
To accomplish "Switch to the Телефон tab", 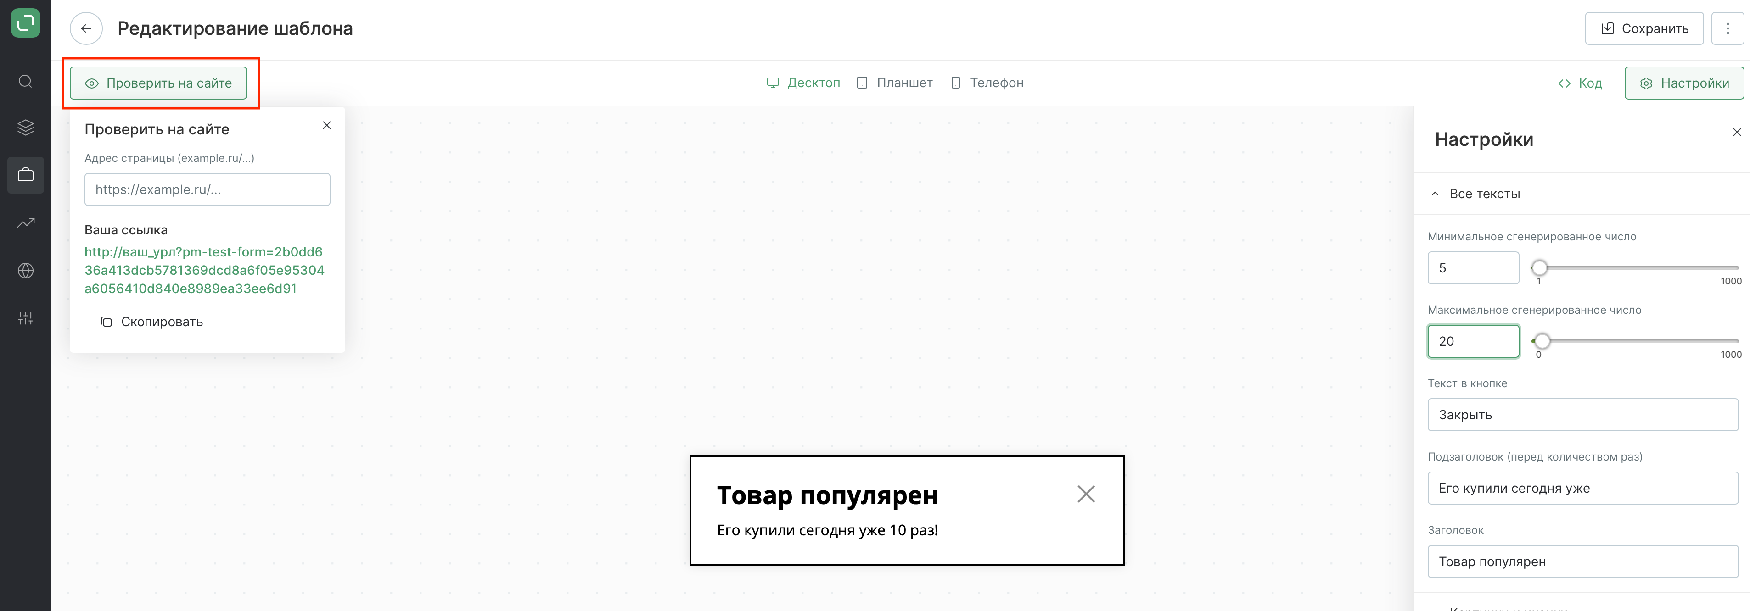I will (x=987, y=83).
